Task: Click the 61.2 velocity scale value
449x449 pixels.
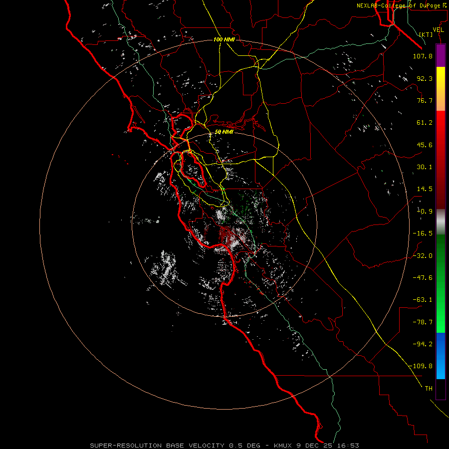Action: [425, 123]
